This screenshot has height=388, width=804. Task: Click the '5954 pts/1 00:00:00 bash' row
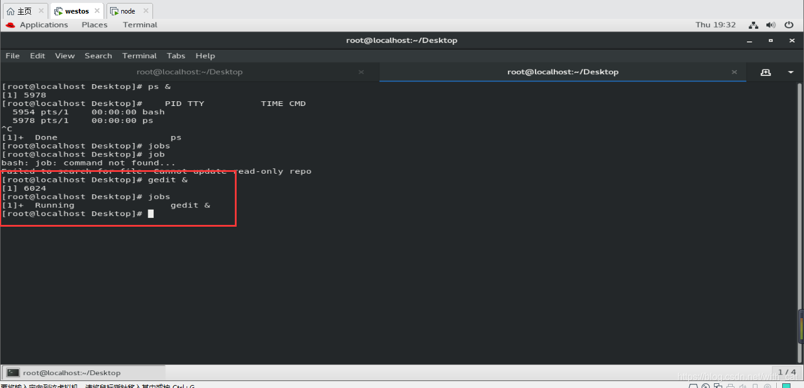point(88,112)
